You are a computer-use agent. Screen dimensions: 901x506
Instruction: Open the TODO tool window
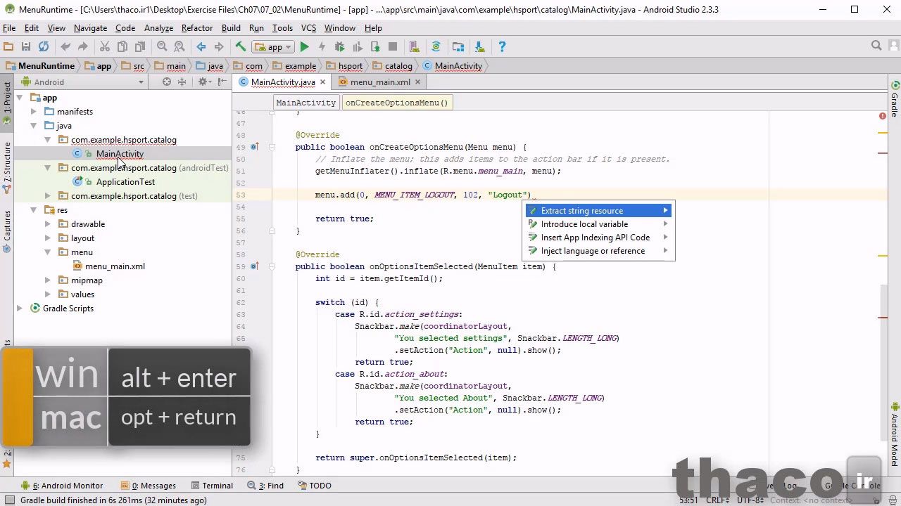click(x=315, y=486)
